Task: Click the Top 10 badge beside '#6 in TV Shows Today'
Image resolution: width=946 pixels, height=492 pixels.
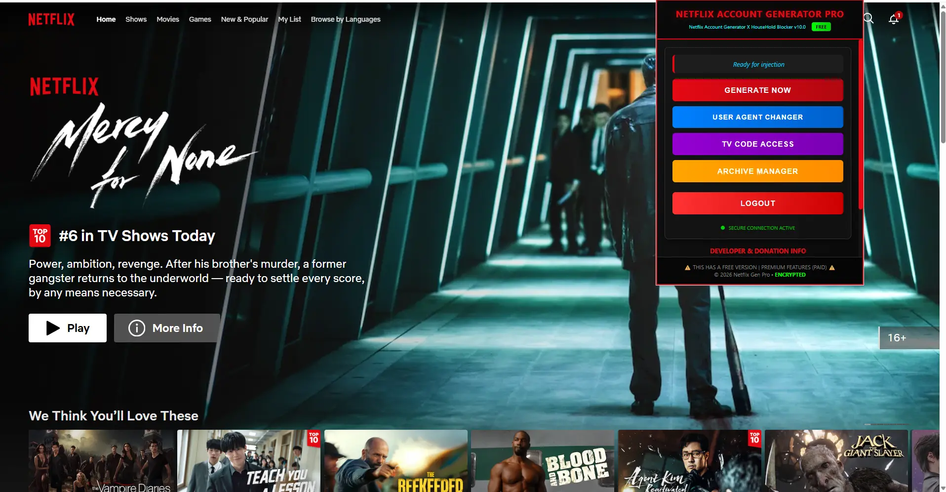Action: (40, 236)
